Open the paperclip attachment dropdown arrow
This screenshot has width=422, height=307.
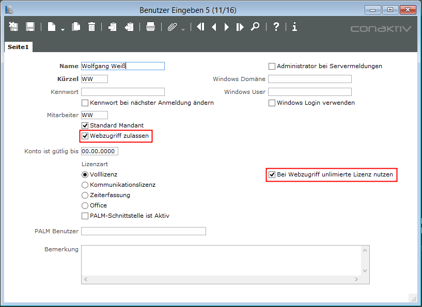(183, 29)
